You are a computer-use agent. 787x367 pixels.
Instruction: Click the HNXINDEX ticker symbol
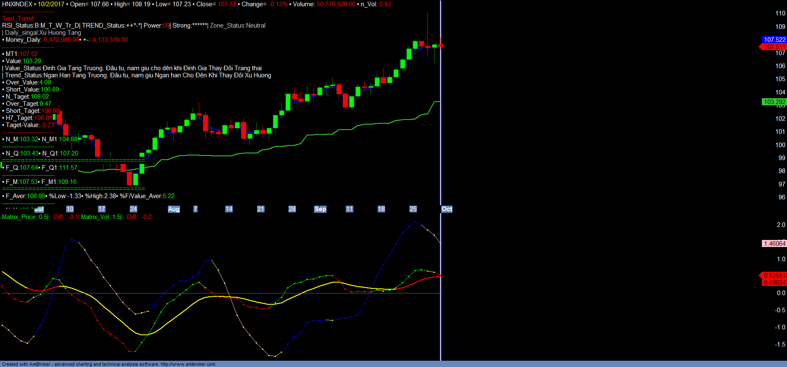pos(17,4)
